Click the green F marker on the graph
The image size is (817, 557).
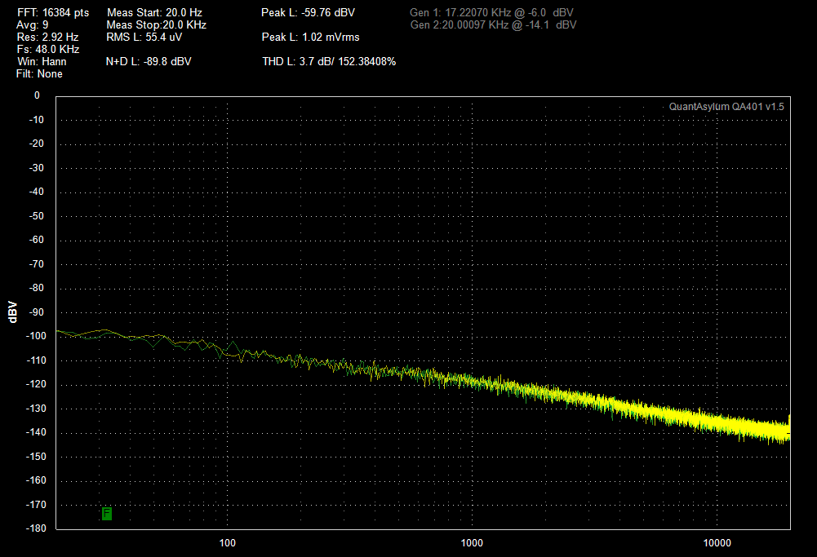coord(107,514)
